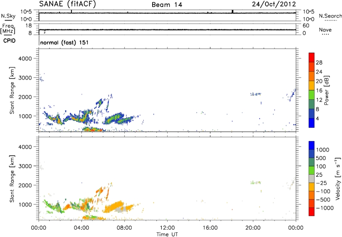Viewport: 342px width, 237px height.
Task: Click the 12:00 time tick label
Action: pyautogui.click(x=167, y=228)
